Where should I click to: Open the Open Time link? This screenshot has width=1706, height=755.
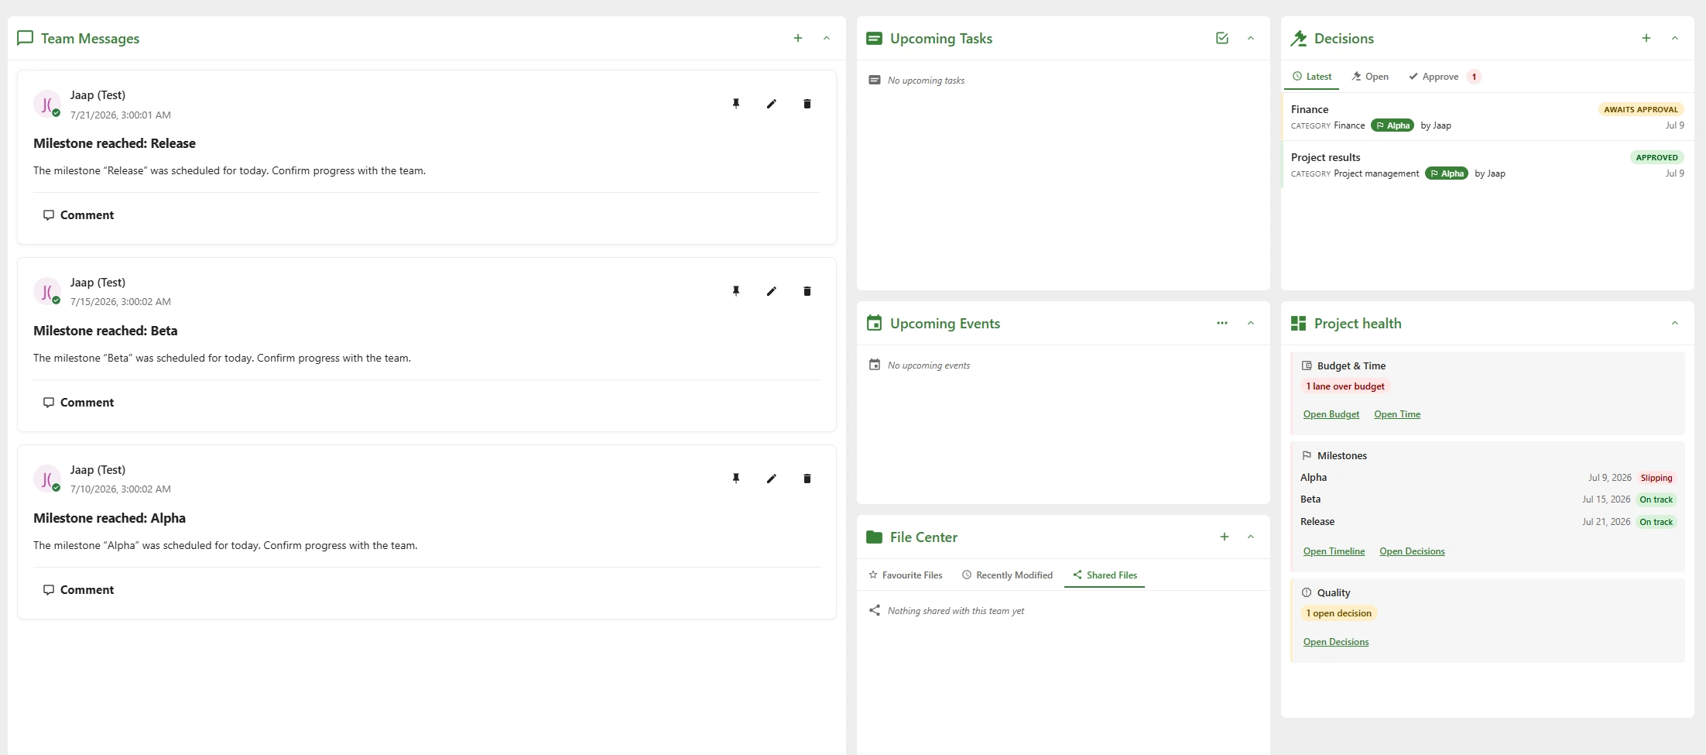[x=1397, y=414]
